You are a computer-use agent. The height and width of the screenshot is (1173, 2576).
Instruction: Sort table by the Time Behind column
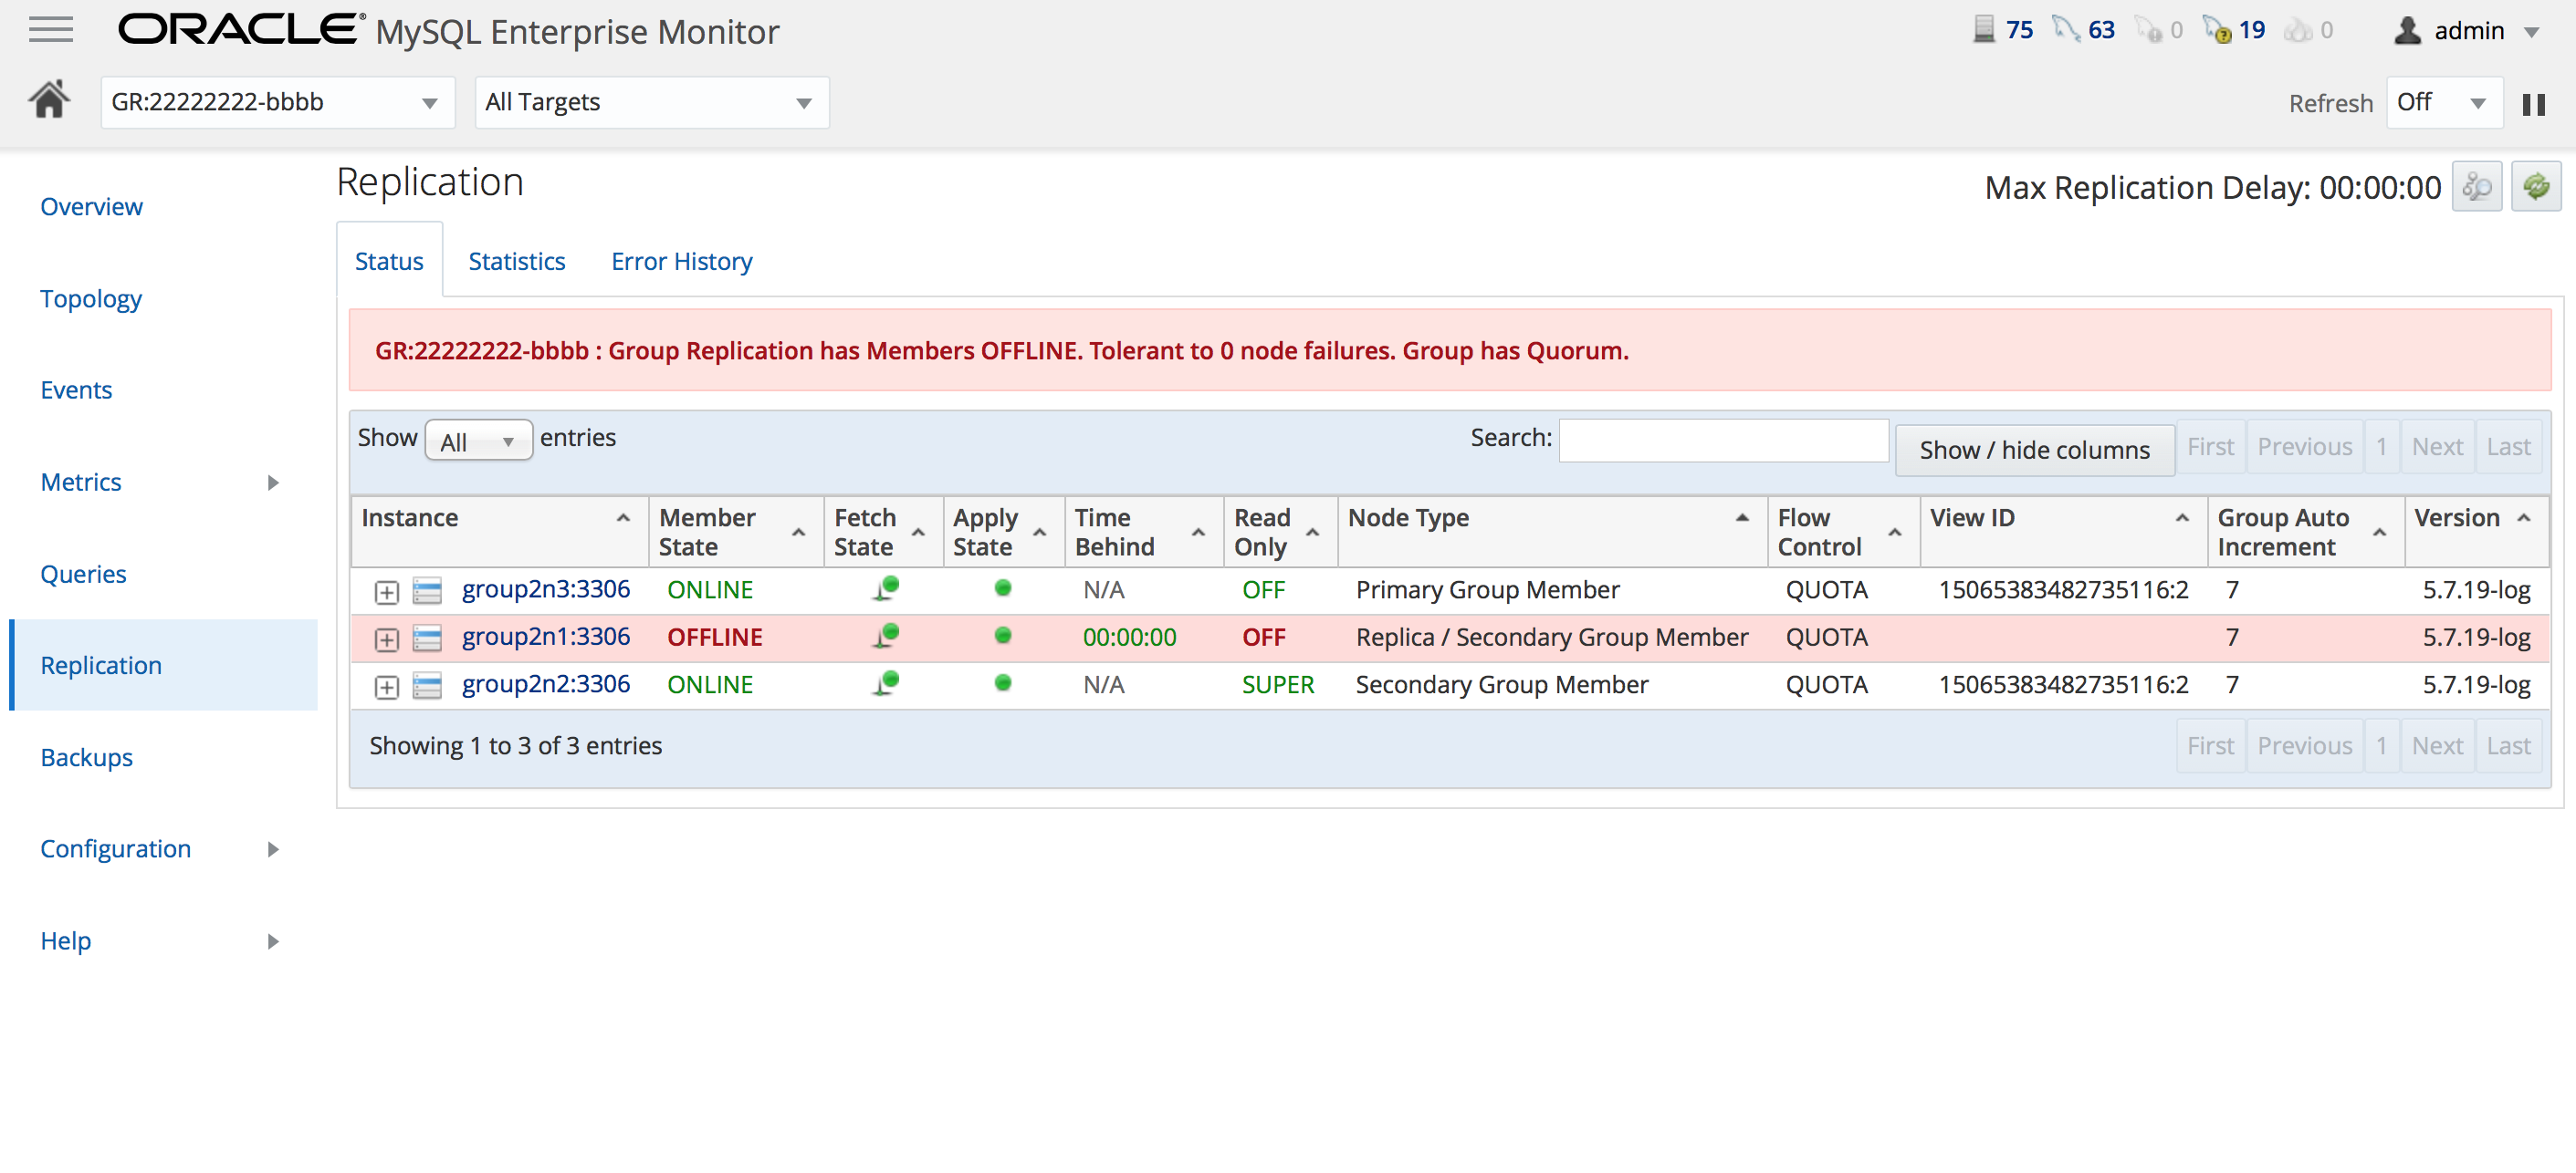pyautogui.click(x=1144, y=532)
